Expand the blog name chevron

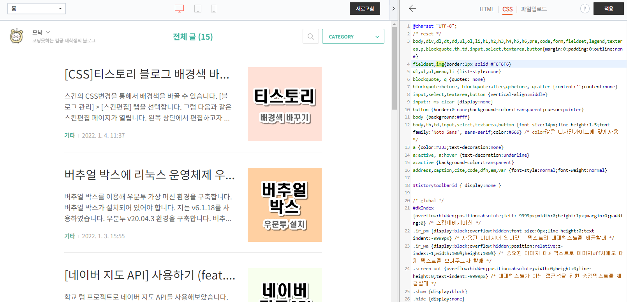pyautogui.click(x=48, y=32)
